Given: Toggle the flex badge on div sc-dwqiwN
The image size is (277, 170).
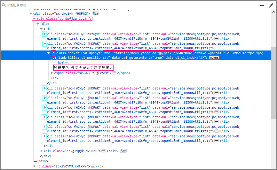Looking at the screenshot, I should pos(95,13).
